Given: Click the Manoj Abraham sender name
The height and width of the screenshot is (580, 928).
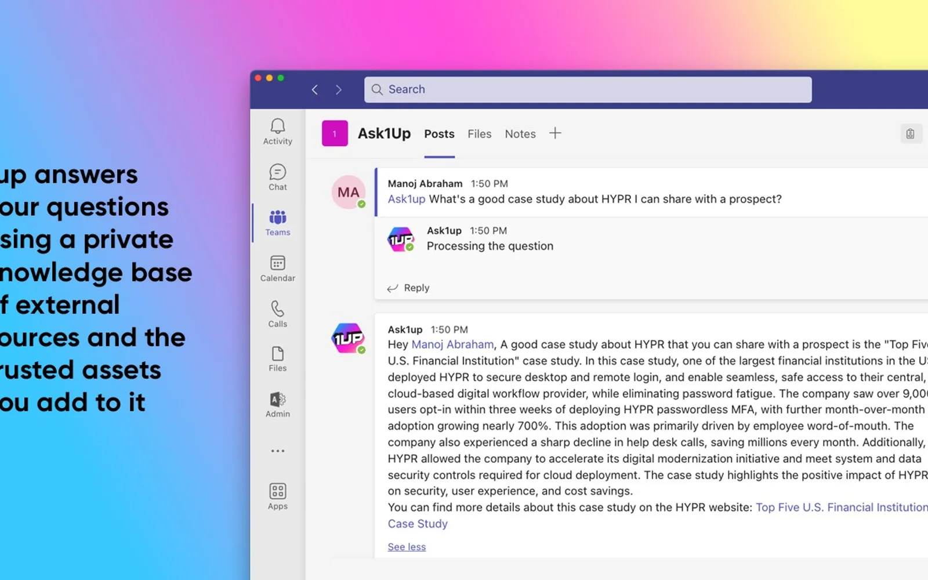Looking at the screenshot, I should (x=425, y=183).
